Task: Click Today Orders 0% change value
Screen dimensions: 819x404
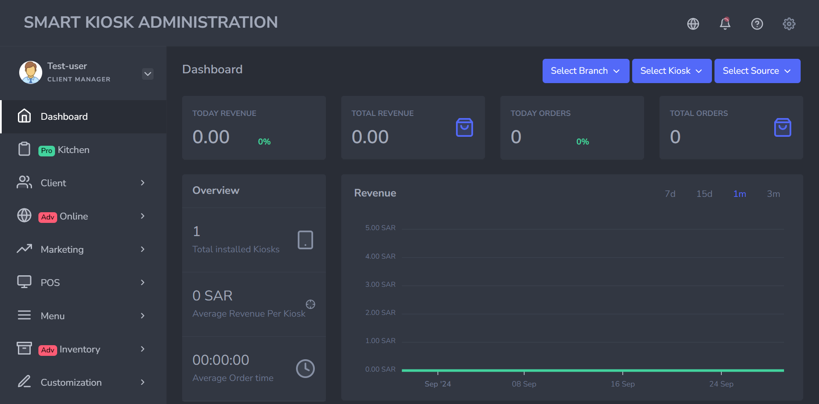Action: pyautogui.click(x=583, y=142)
